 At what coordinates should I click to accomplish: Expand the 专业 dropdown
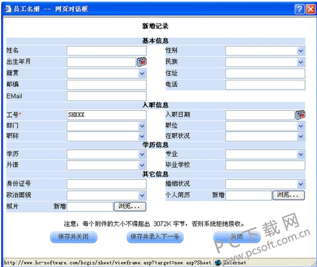coord(301,155)
